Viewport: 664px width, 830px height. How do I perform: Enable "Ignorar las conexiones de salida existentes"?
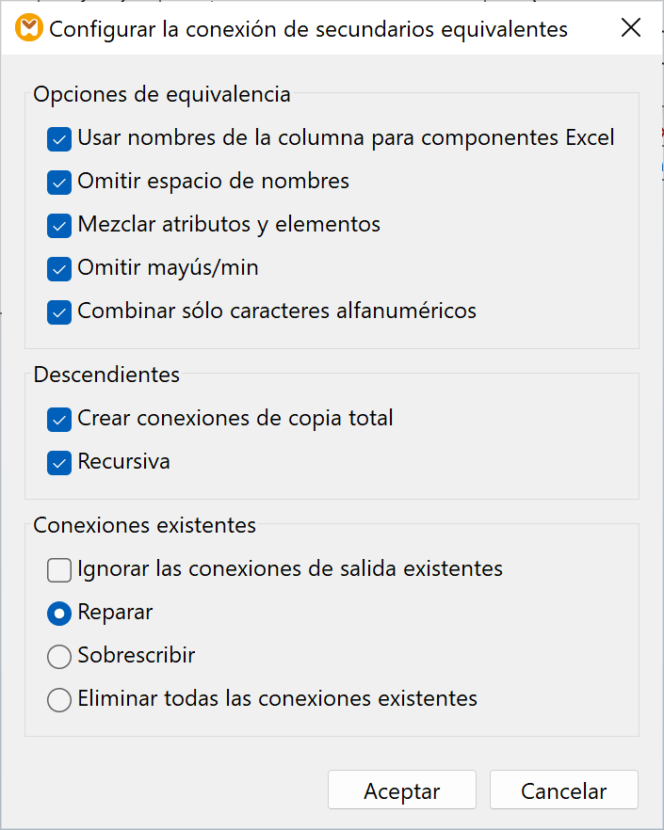(x=59, y=569)
